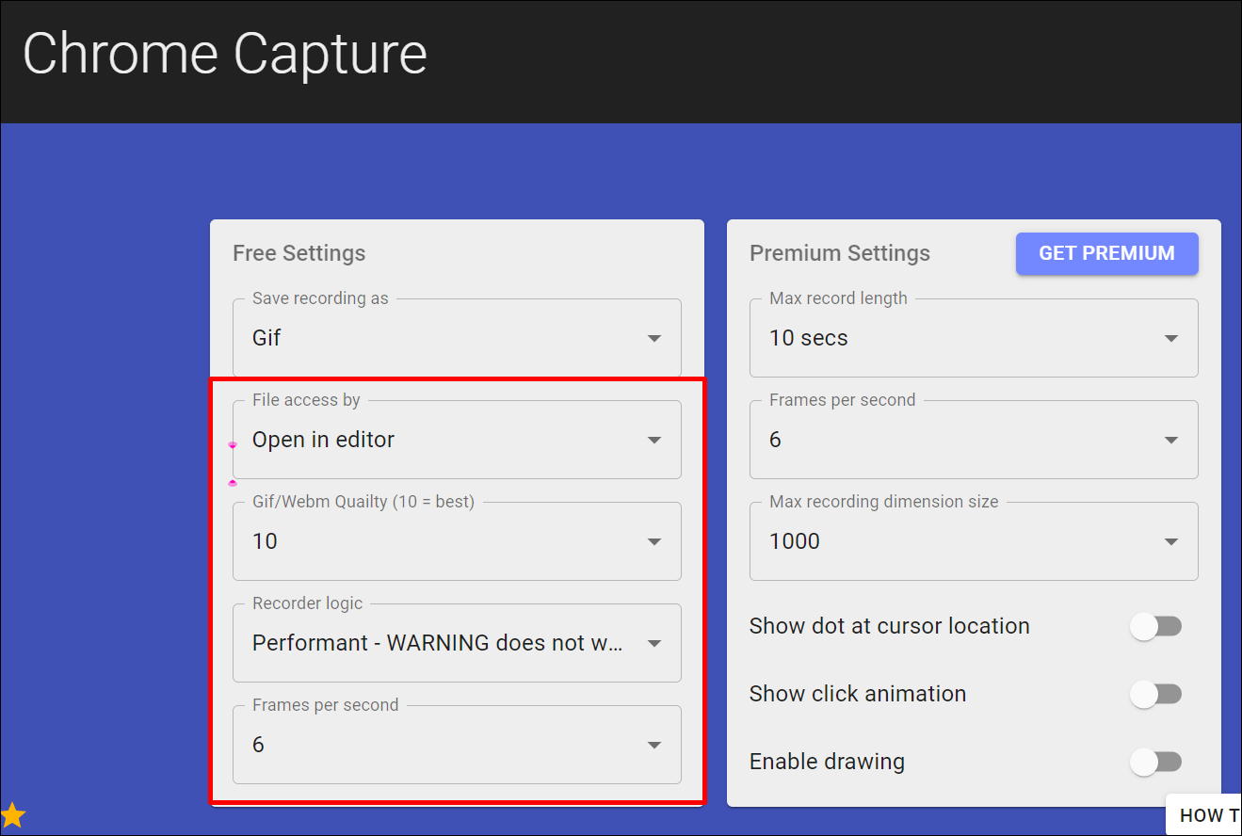Click the Premium Settings heading
The image size is (1242, 836).
click(x=840, y=253)
